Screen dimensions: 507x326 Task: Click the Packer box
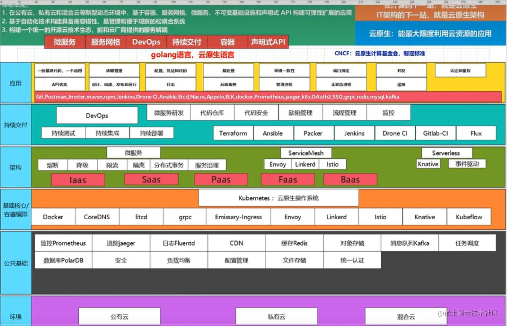click(x=313, y=133)
